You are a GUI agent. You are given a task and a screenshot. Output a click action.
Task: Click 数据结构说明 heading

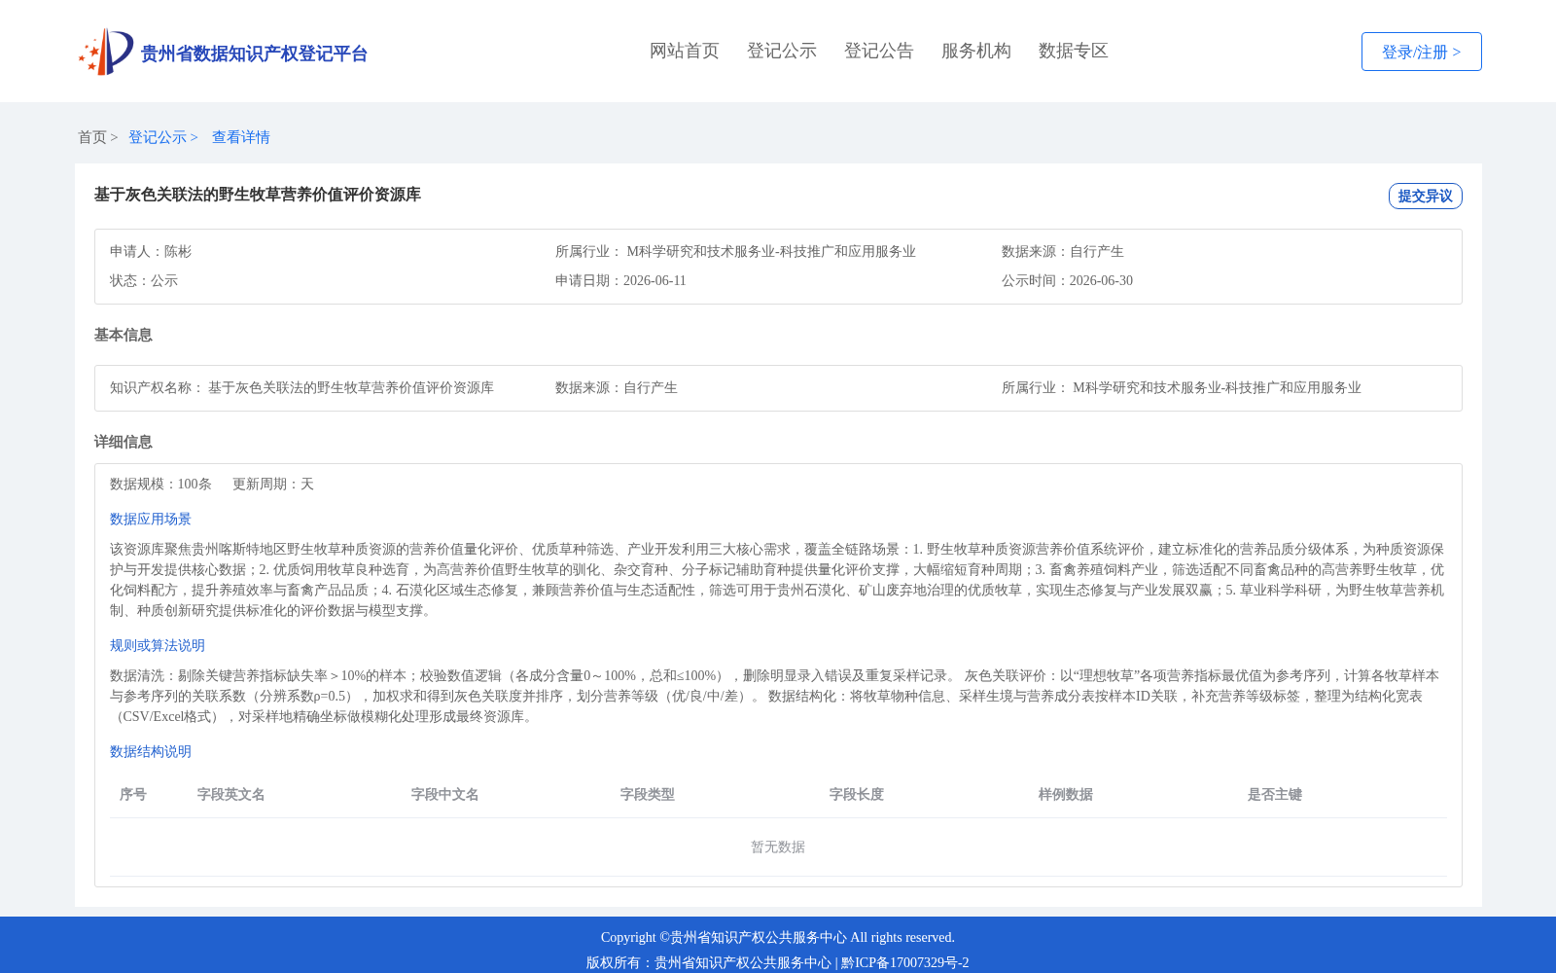[x=151, y=751]
